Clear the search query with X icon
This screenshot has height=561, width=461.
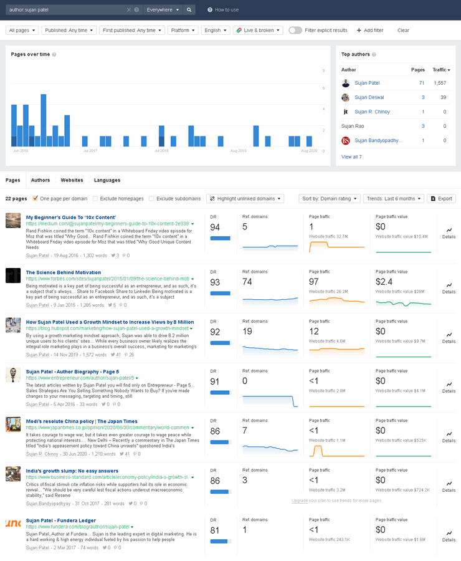coord(129,10)
